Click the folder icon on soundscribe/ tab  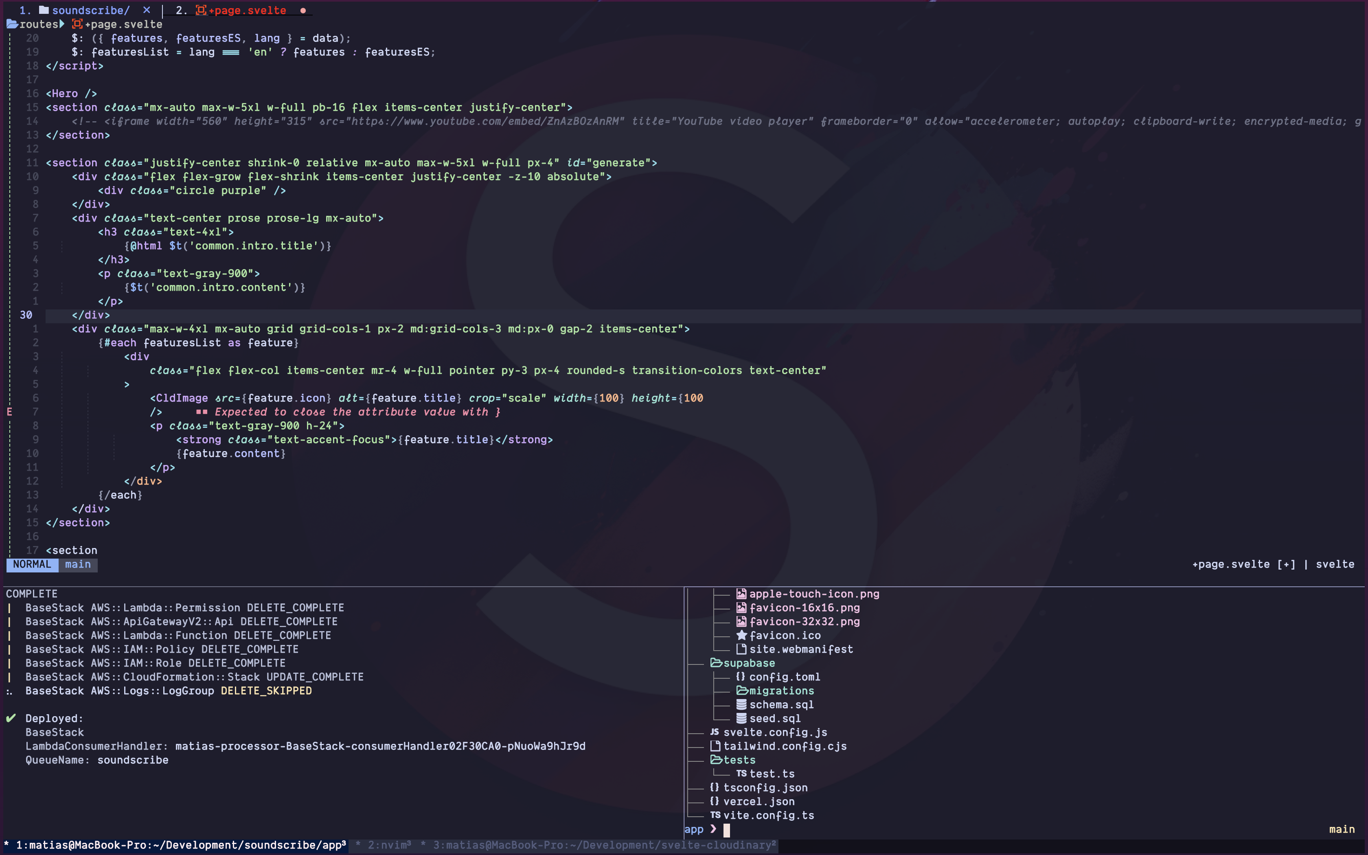44,10
